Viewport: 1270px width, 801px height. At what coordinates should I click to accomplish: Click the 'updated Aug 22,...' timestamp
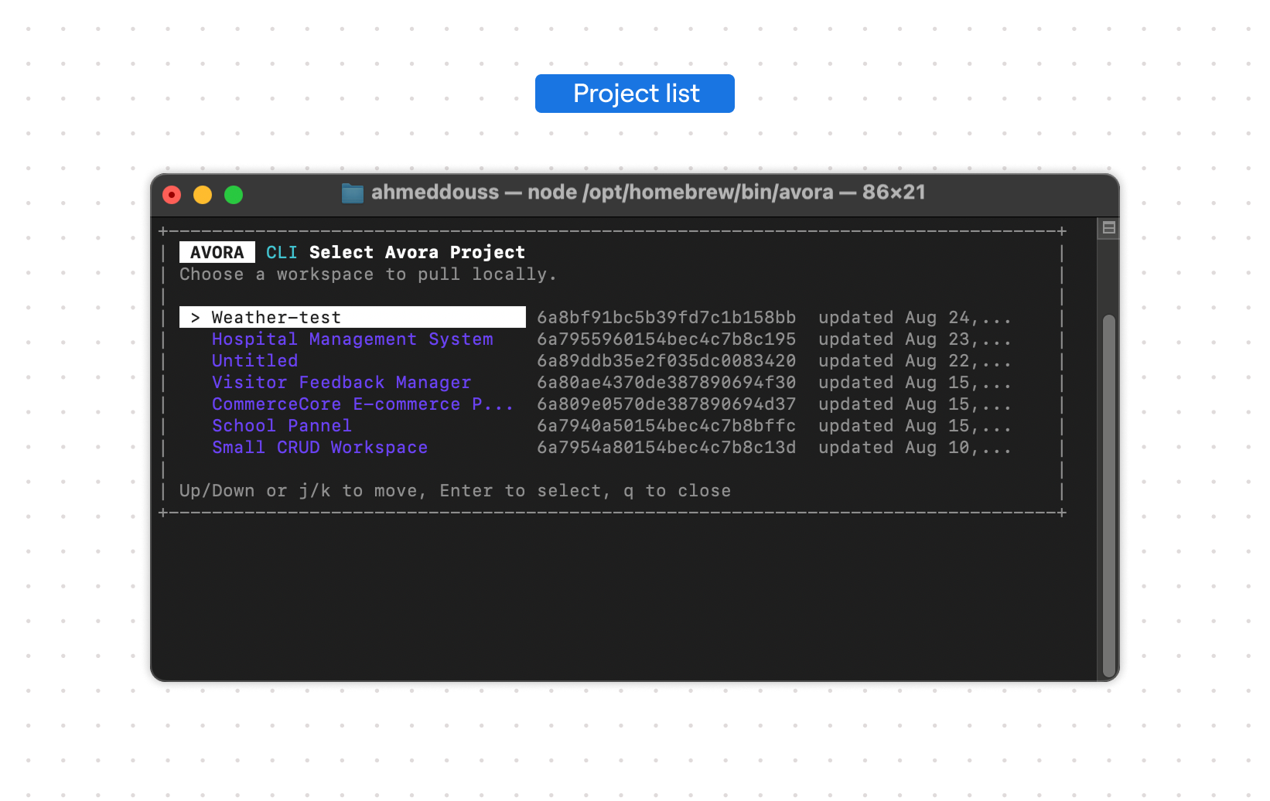tap(915, 361)
